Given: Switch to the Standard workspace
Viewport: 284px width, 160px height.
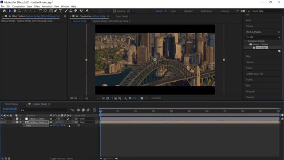Looking at the screenshot, I should coord(188,11).
